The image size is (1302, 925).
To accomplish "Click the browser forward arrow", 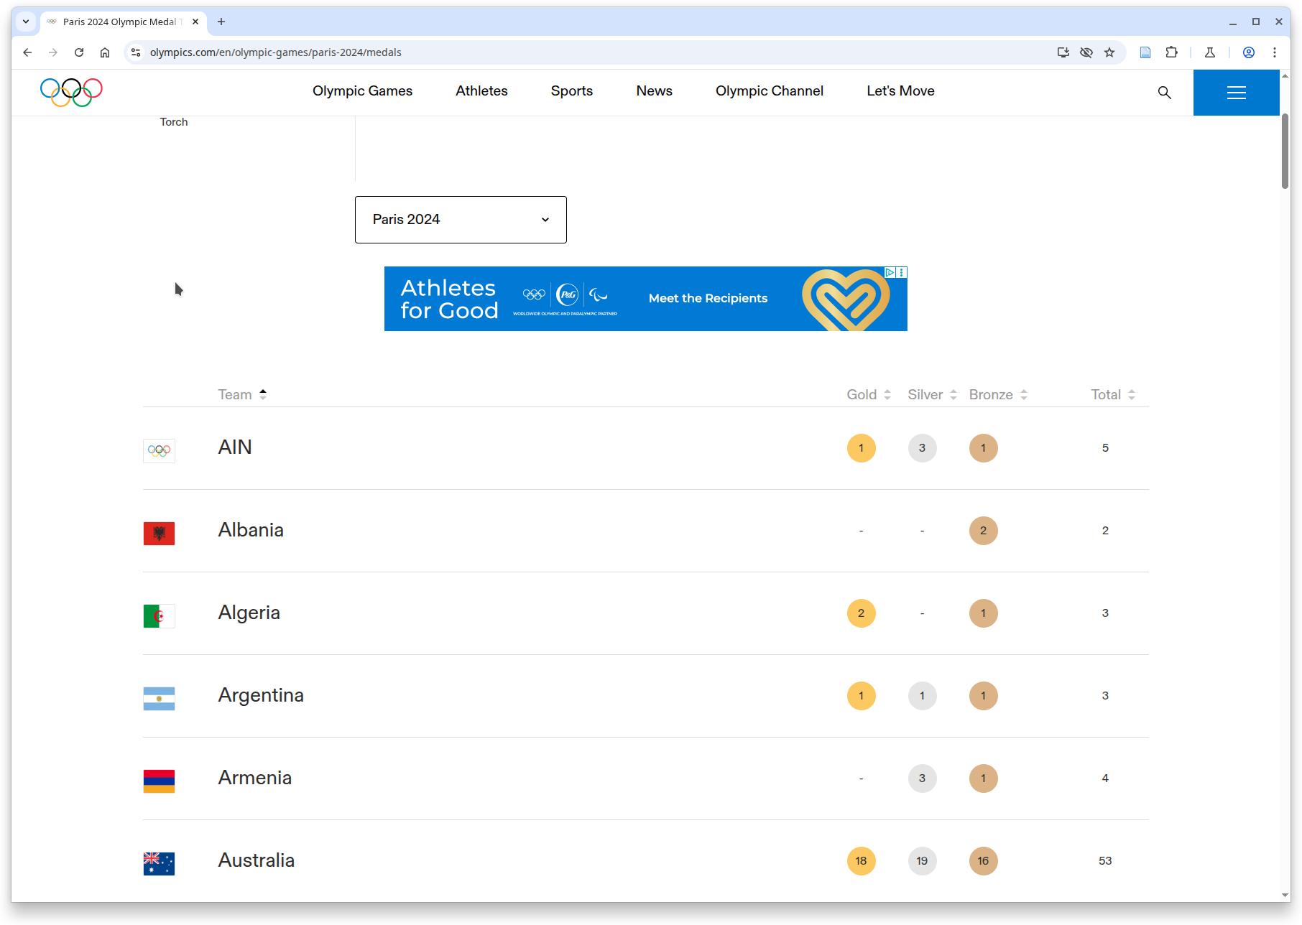I will coord(53,52).
